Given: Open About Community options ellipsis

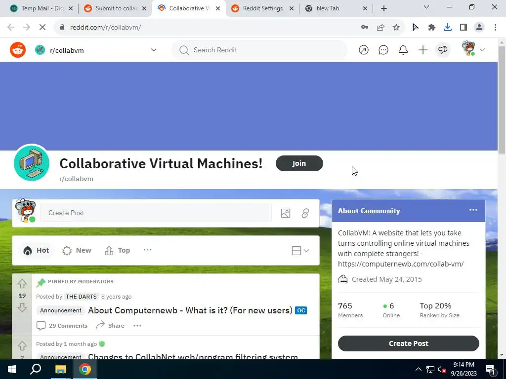Looking at the screenshot, I should coord(473,210).
